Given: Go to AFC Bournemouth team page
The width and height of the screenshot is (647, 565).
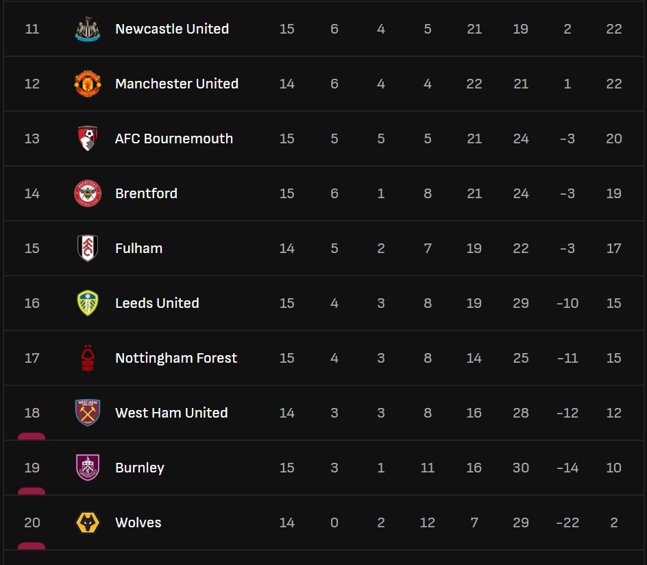Looking at the screenshot, I should click(174, 139).
